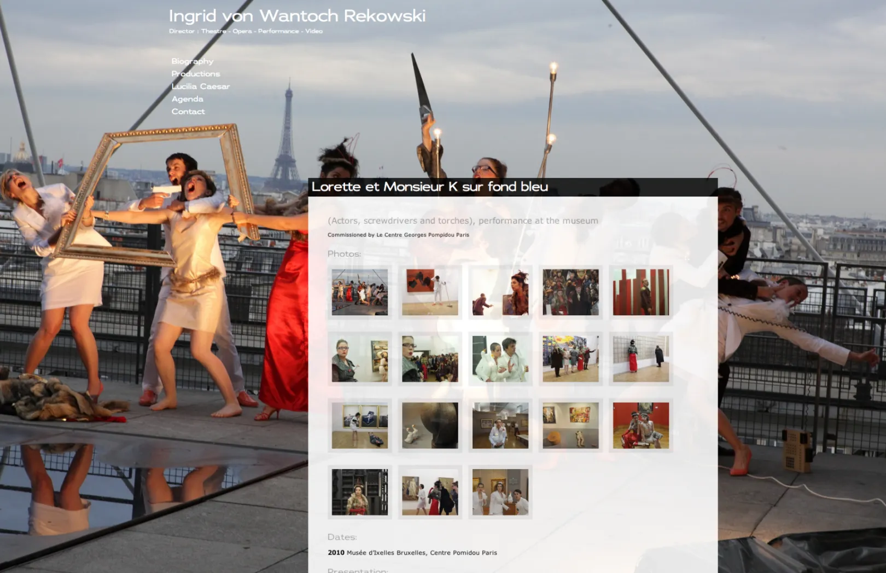Click the Lorette et Monsieur K sur fond bleu heading

[430, 187]
